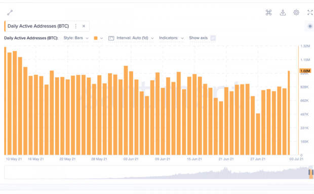Click the 27 Jun 21 date label

pos(258,159)
